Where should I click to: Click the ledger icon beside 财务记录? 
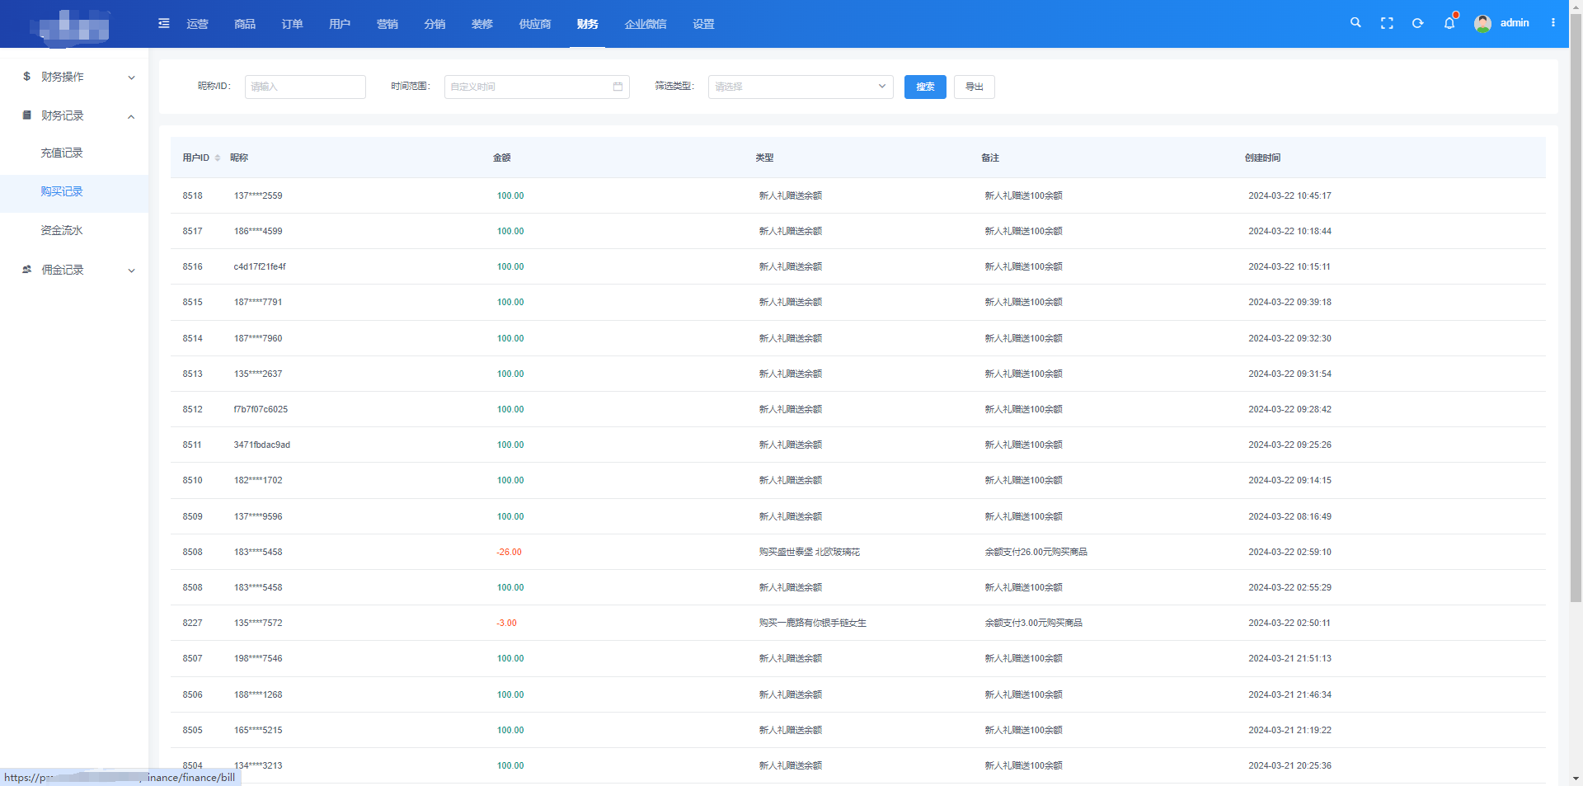click(x=26, y=115)
